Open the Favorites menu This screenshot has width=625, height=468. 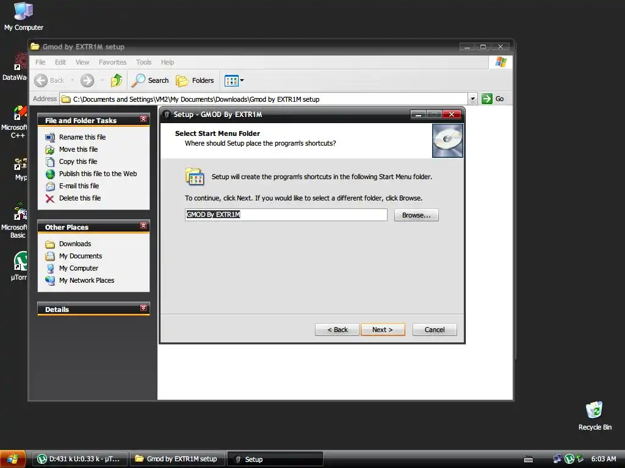(112, 62)
